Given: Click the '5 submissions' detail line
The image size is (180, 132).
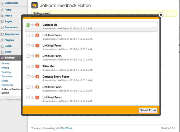Looking at the screenshot, I should tap(68, 29).
